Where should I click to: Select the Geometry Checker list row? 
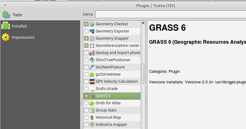pyautogui.click(x=112, y=24)
